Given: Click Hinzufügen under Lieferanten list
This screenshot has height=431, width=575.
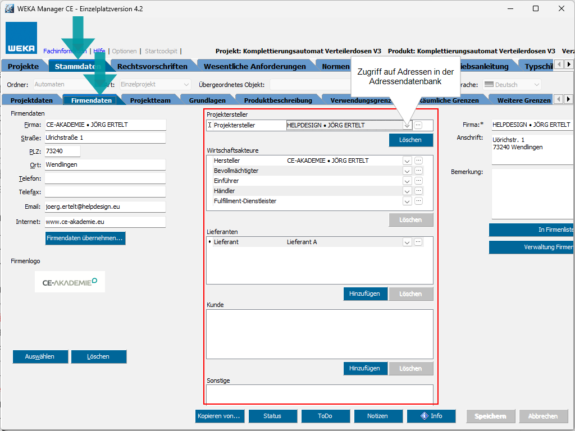Looking at the screenshot, I should [x=365, y=294].
